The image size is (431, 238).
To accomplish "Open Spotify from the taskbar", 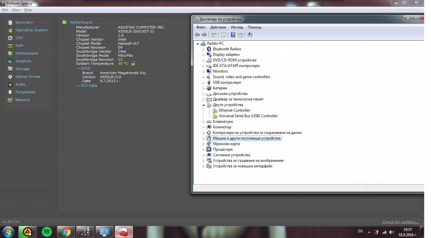I will pos(47,232).
